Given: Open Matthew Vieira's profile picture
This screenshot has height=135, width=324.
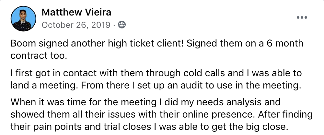Looking at the screenshot, I should click(x=23, y=18).
